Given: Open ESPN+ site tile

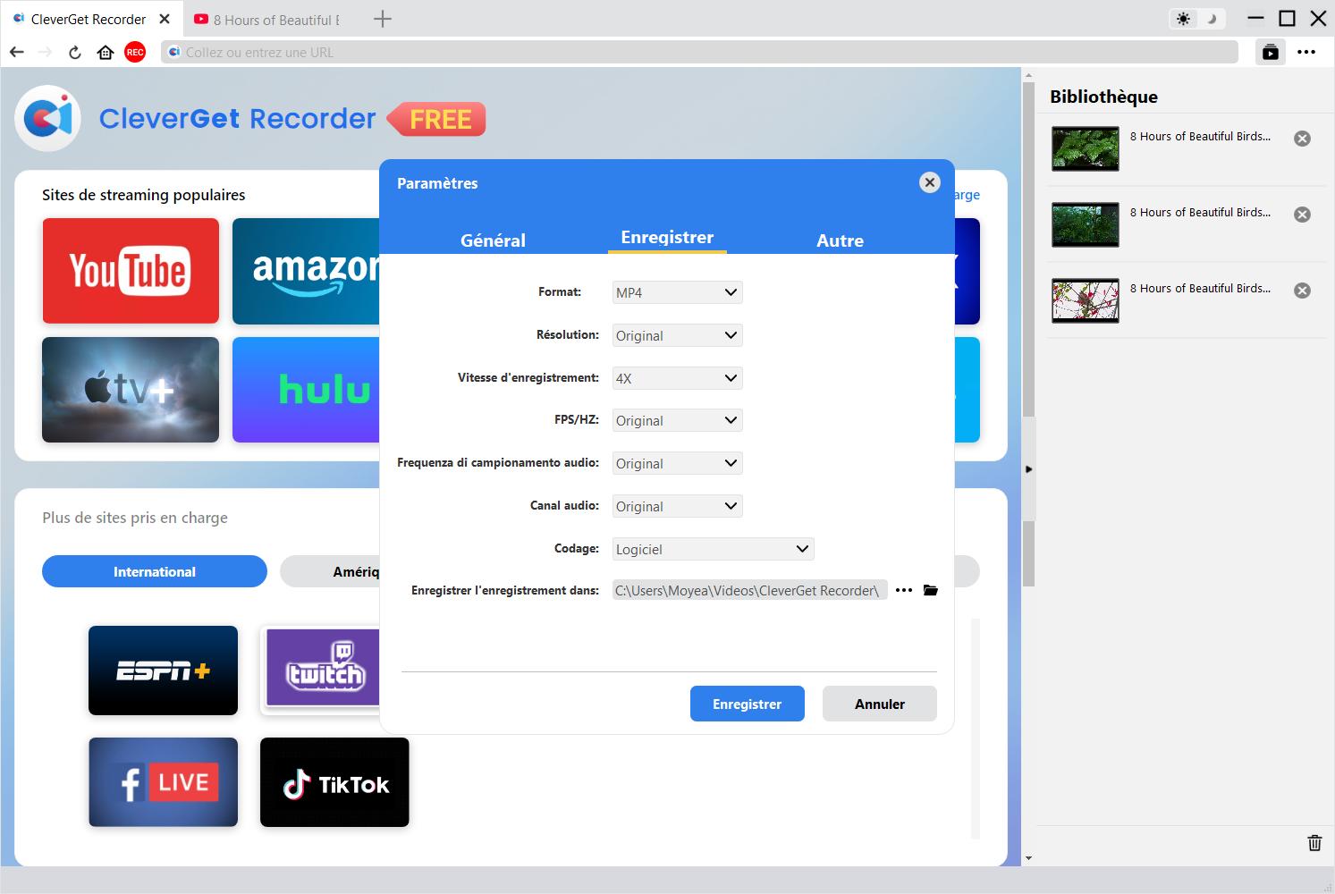Looking at the screenshot, I should coord(163,670).
